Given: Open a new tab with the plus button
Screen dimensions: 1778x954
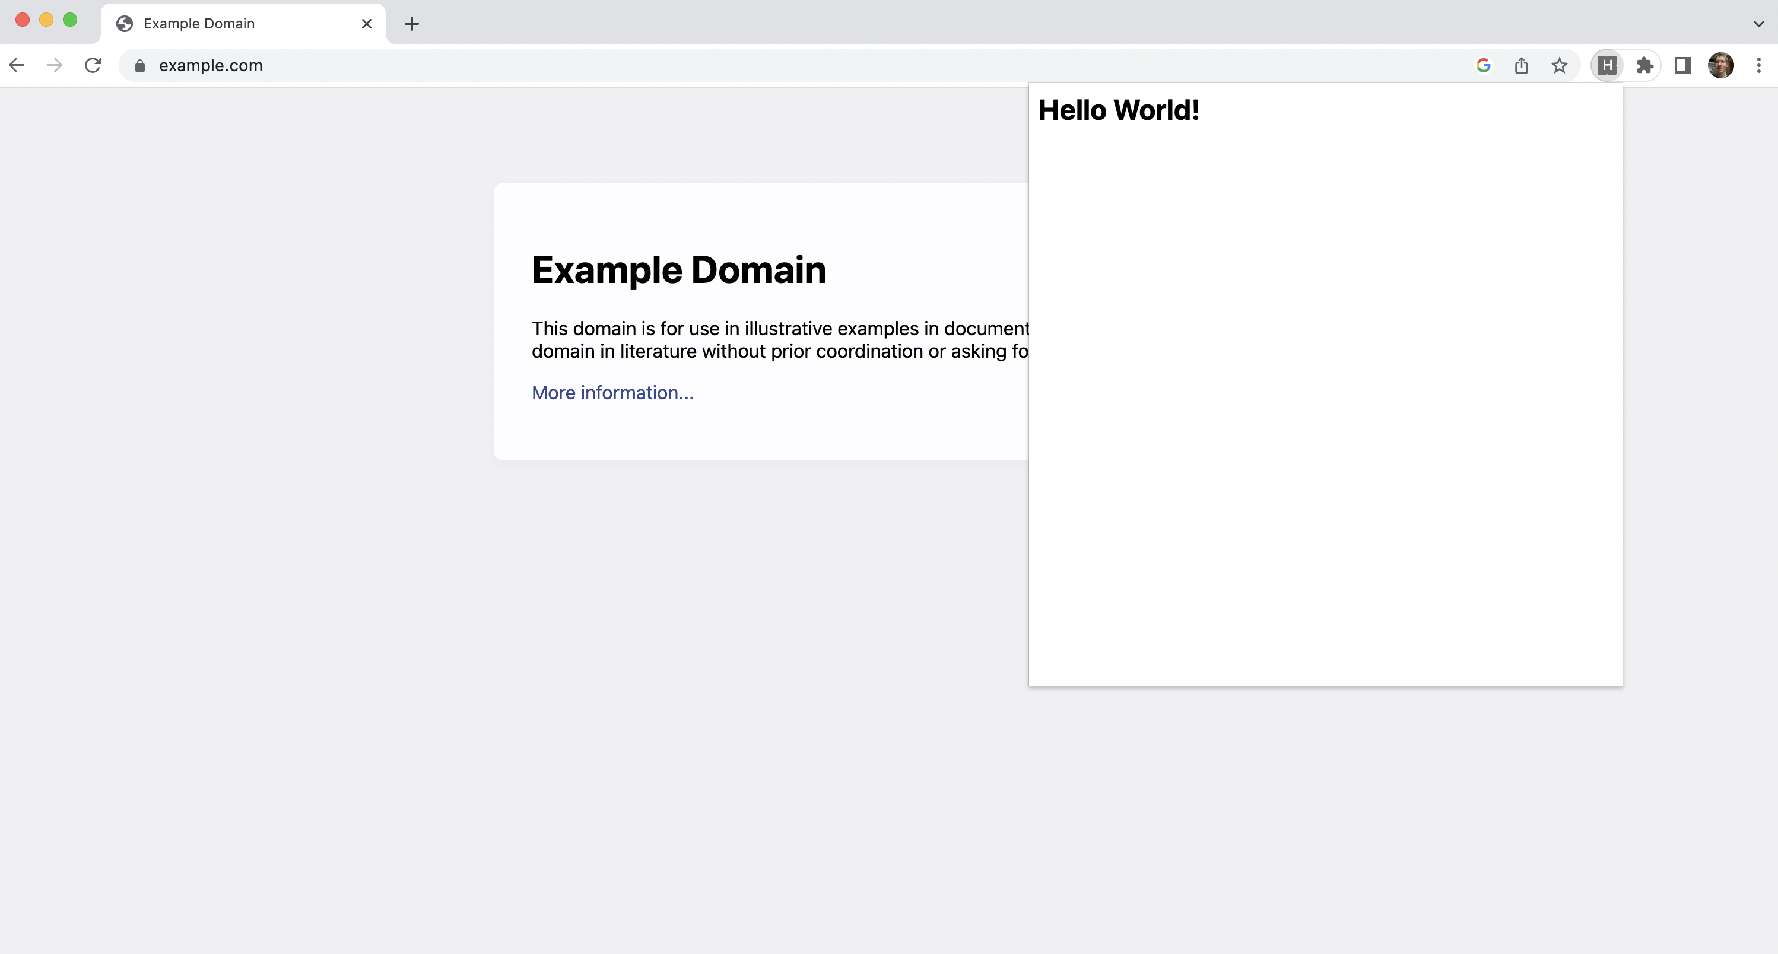Looking at the screenshot, I should [411, 24].
